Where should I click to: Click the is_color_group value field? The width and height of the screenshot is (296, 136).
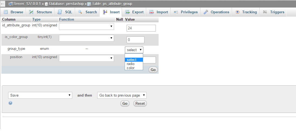click(136, 40)
